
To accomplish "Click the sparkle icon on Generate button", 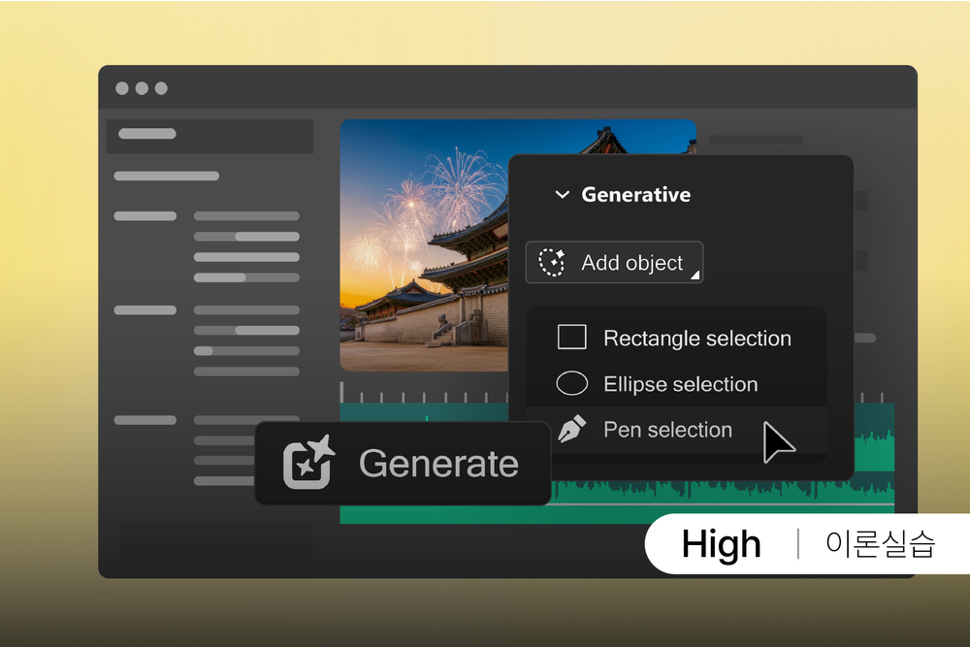I will click(308, 463).
